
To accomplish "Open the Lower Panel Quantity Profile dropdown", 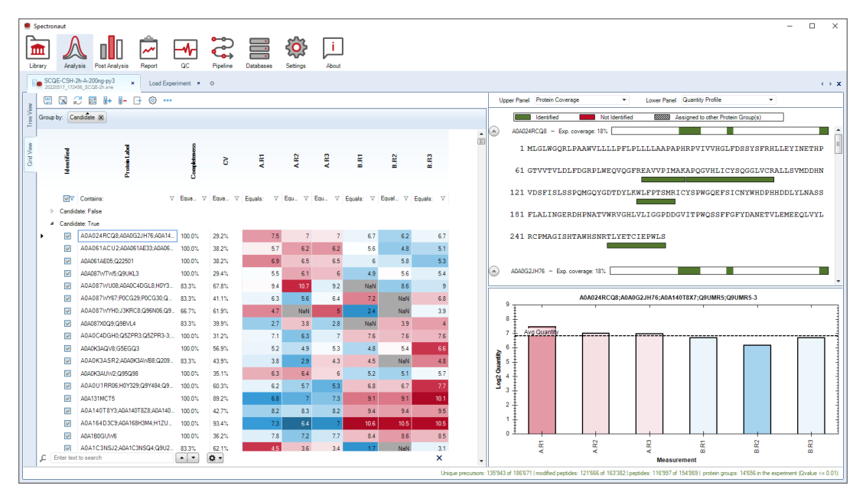I will click(x=728, y=100).
